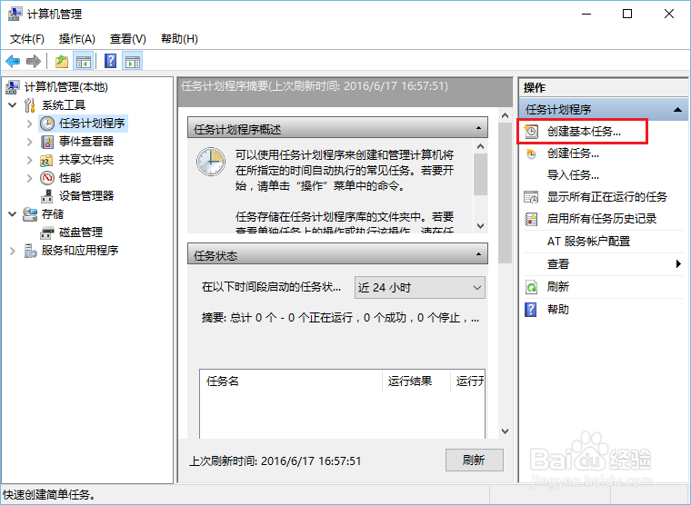Click the 计算机管理(本地) root node icon
Viewport: 691px width, 505px height.
(13, 87)
